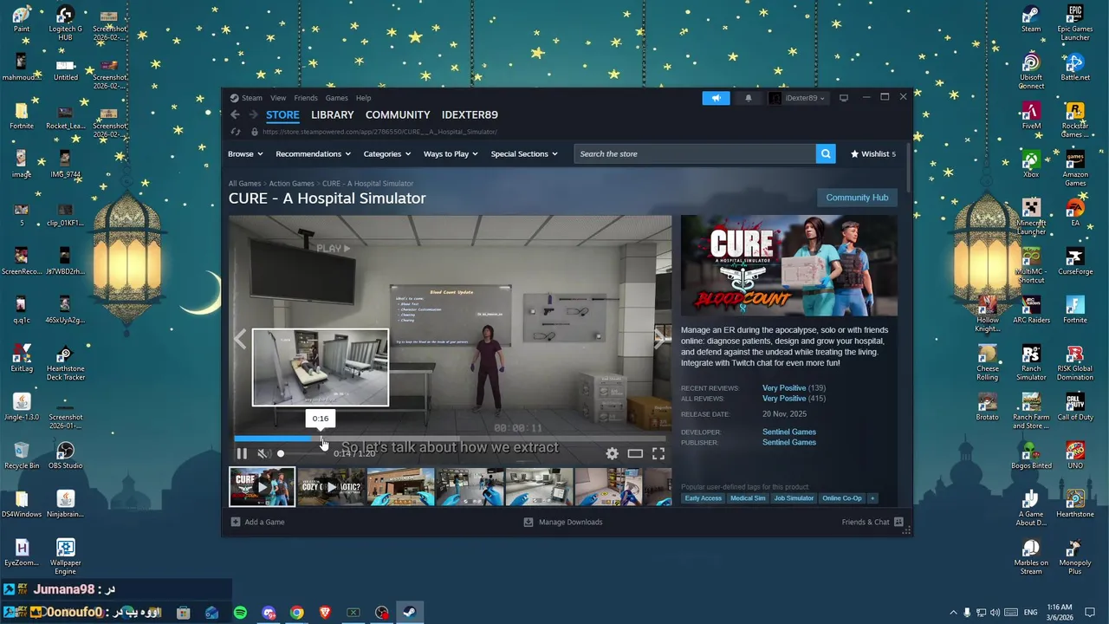The width and height of the screenshot is (1109, 624).
Task: Open the Community Hub
Action: pos(857,198)
